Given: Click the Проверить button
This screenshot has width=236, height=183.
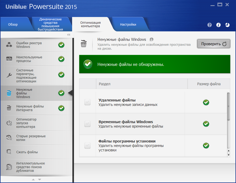Looking at the screenshot, I should pyautogui.click(x=213, y=44).
